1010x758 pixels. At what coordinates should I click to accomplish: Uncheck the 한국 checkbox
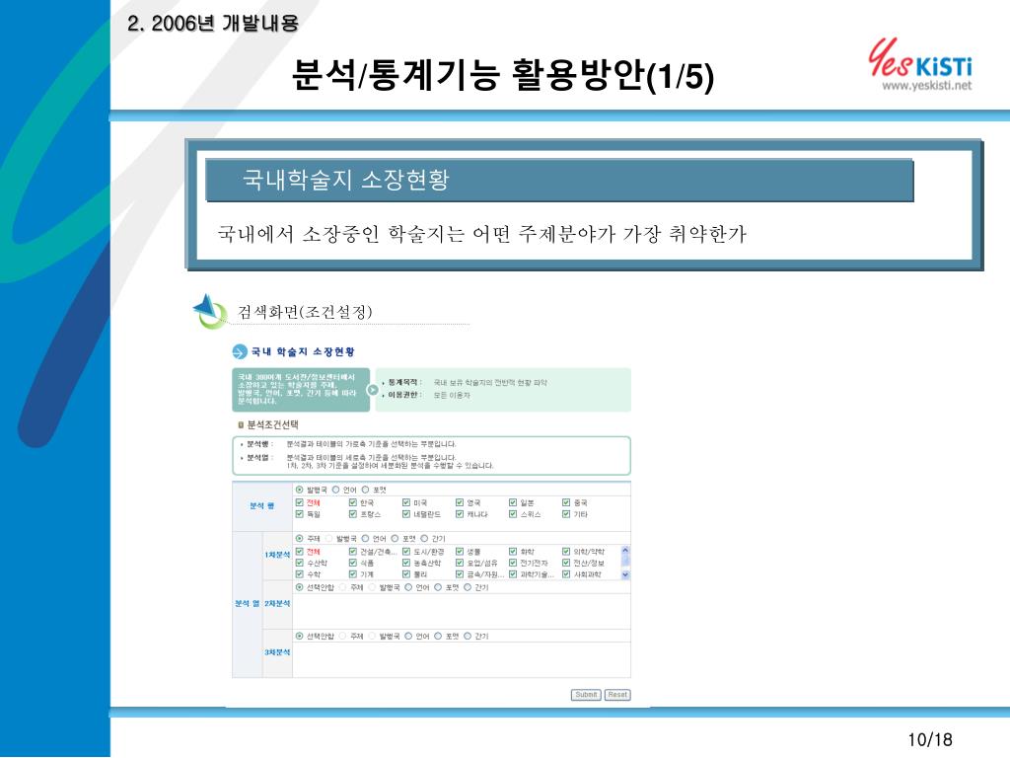click(353, 502)
